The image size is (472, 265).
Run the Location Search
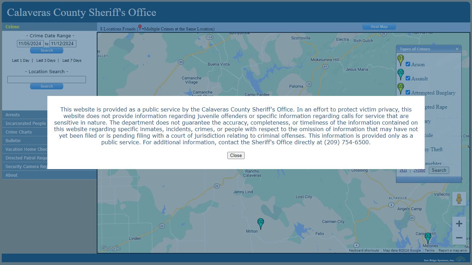47,86
